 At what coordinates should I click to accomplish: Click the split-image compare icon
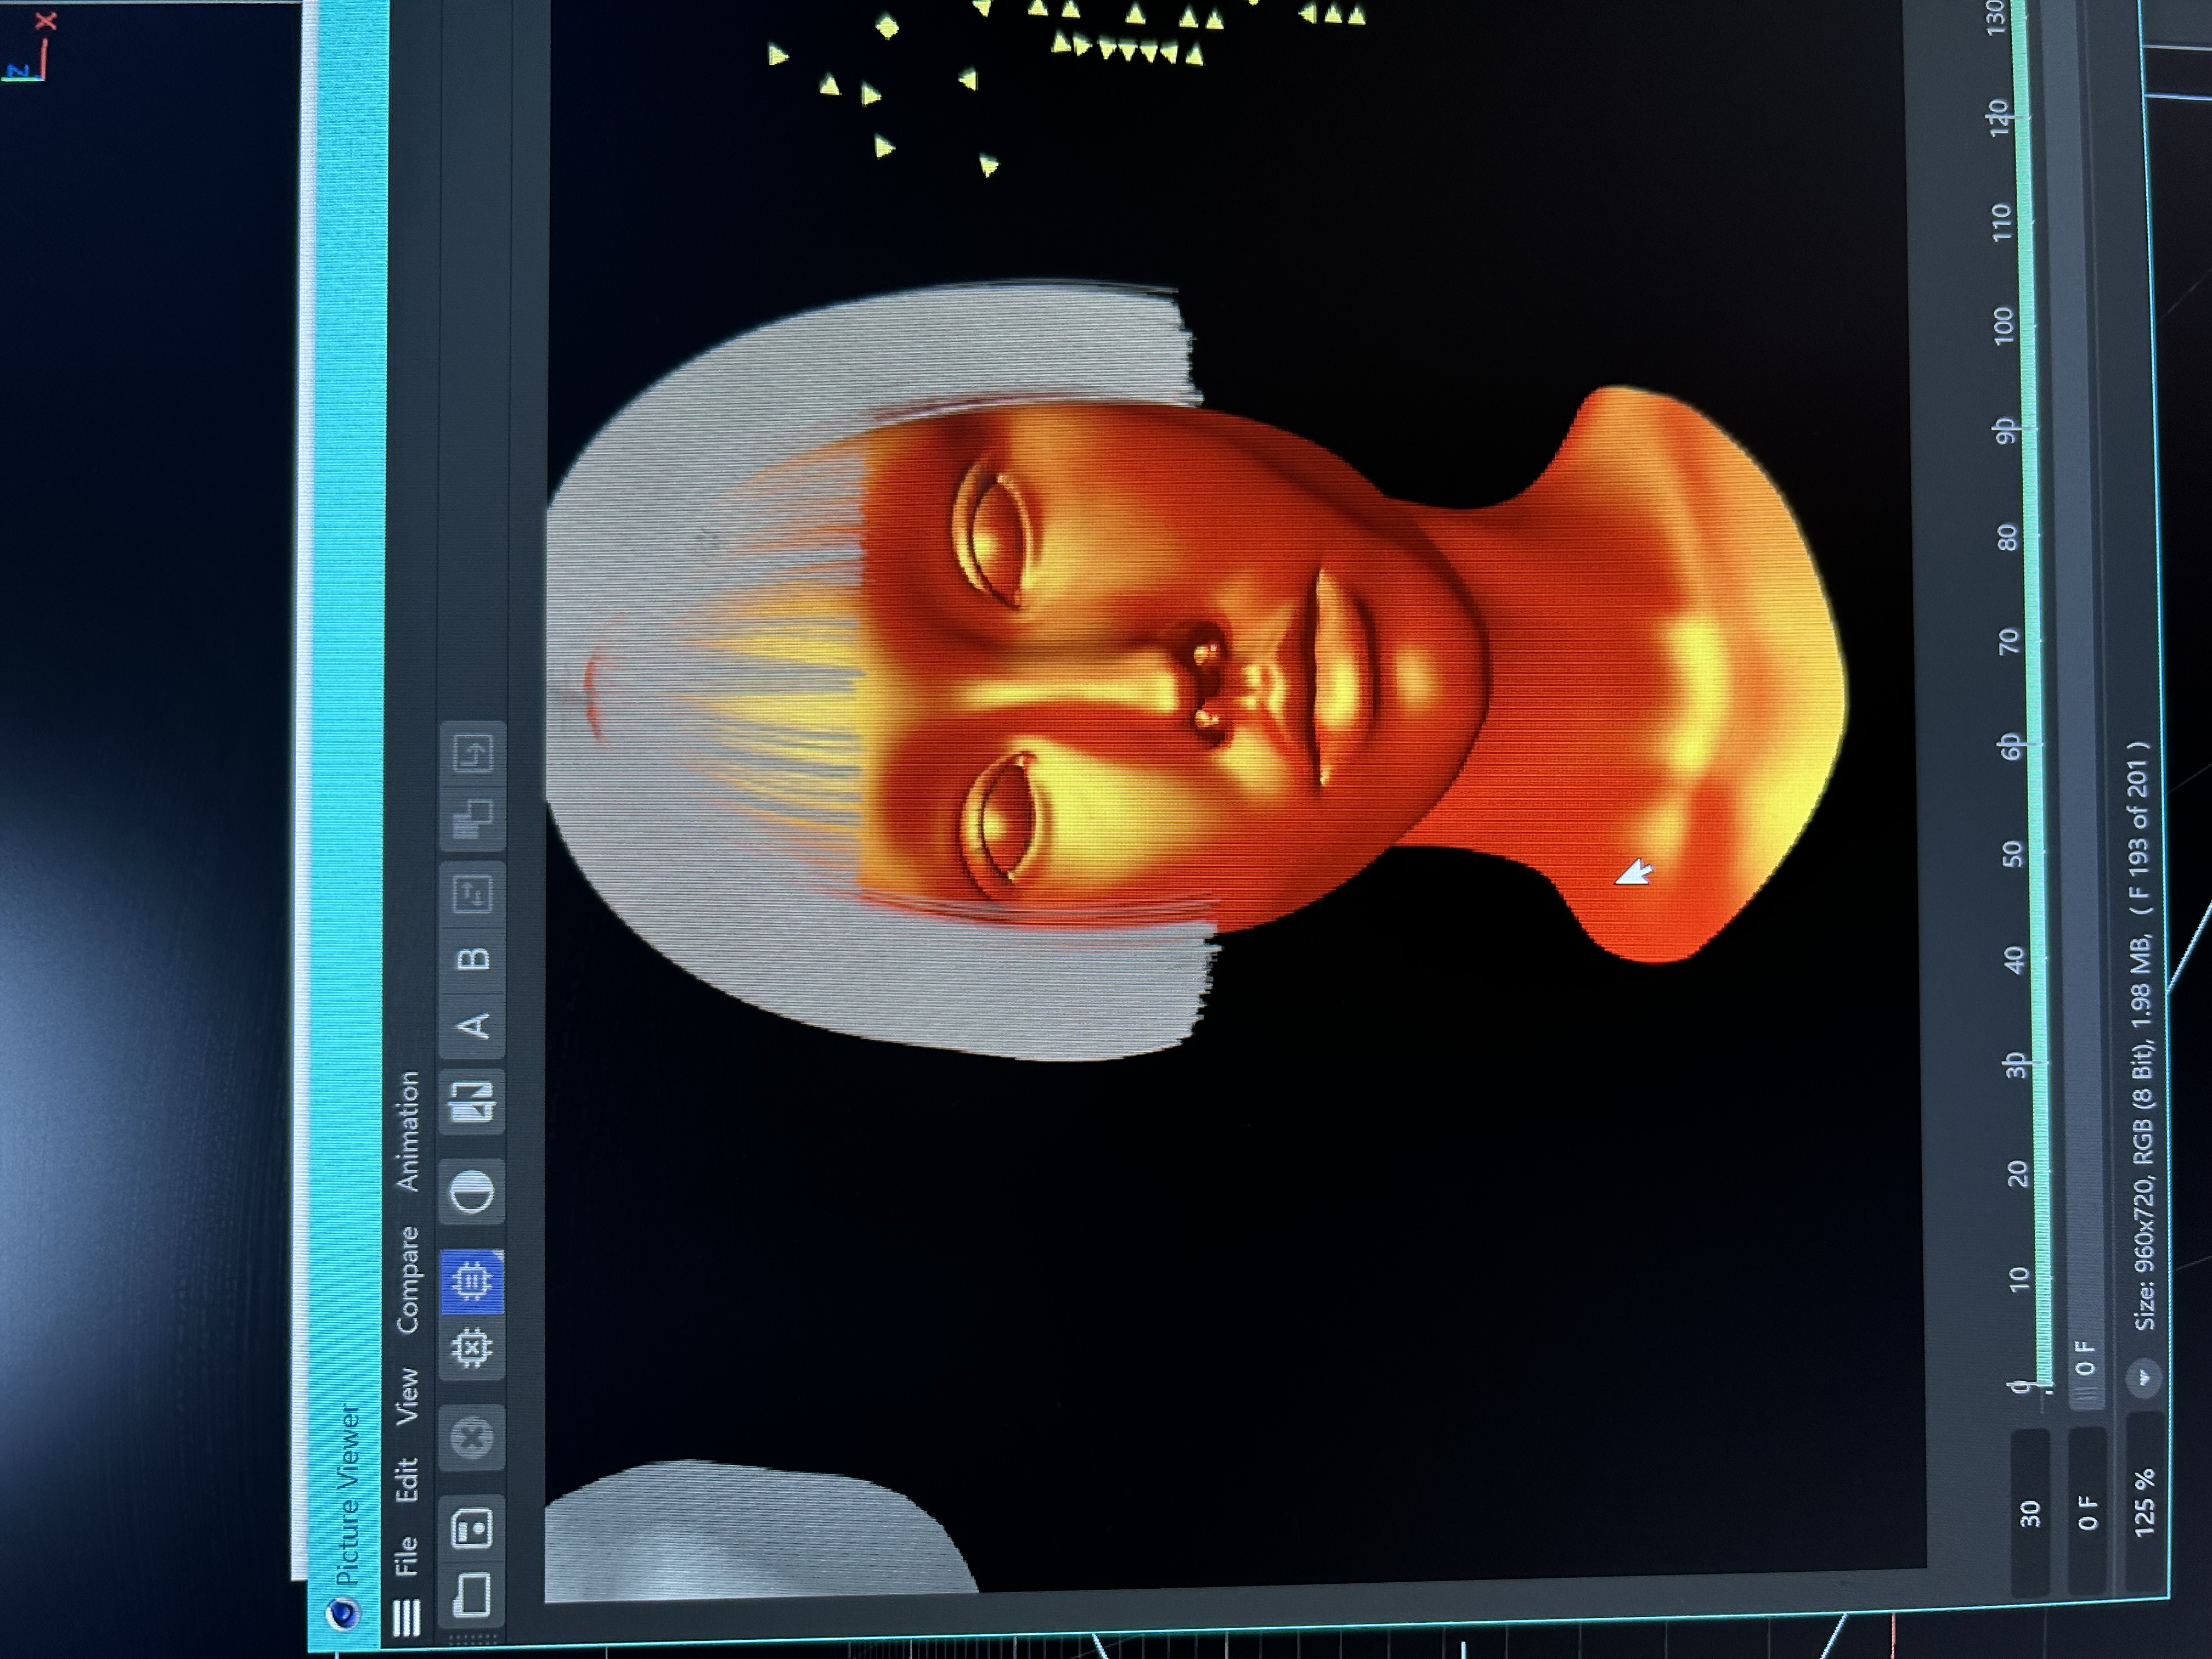pos(472,1103)
